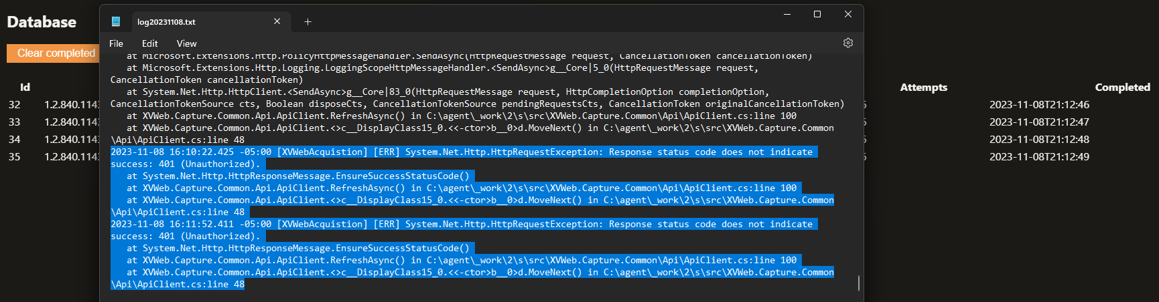
Task: Minimize the Notepad window
Action: click(x=787, y=14)
